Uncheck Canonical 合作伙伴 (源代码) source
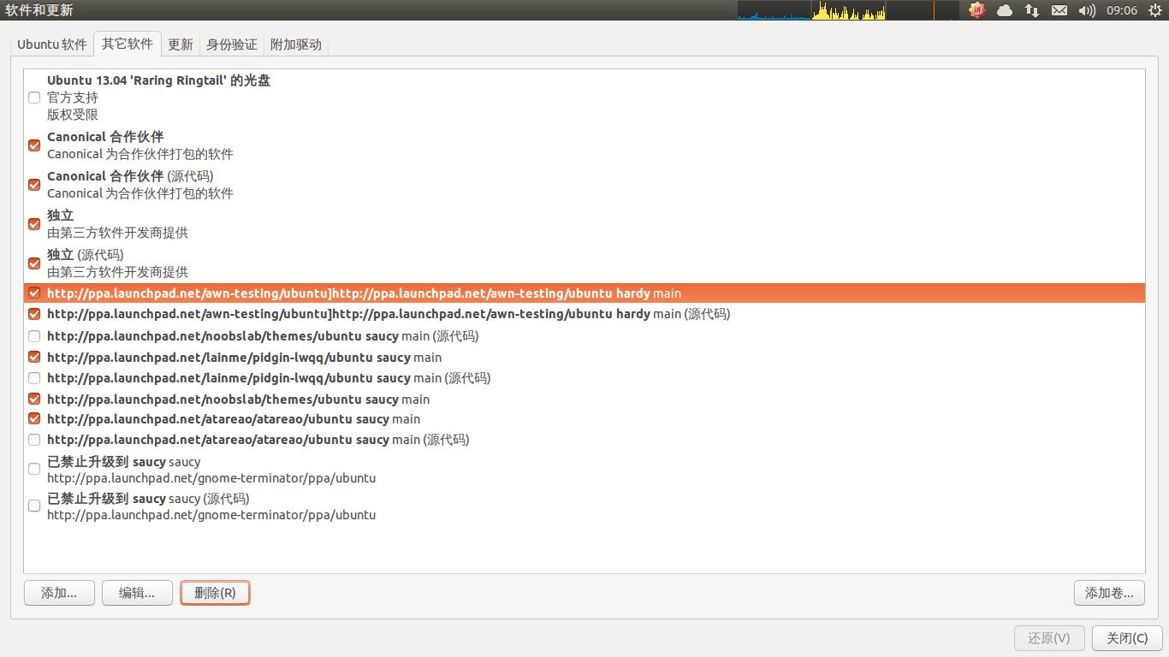Image resolution: width=1169 pixels, height=657 pixels. point(34,185)
